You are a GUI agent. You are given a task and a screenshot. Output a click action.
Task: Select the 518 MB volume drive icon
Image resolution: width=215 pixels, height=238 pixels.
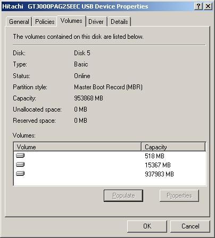20,156
